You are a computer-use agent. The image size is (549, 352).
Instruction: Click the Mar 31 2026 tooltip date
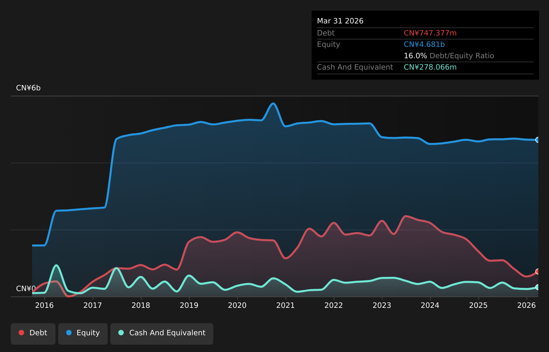(340, 21)
